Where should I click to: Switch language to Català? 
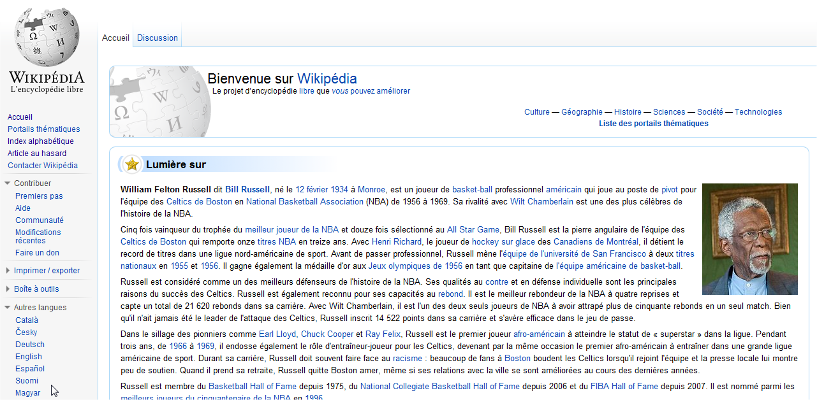[27, 320]
